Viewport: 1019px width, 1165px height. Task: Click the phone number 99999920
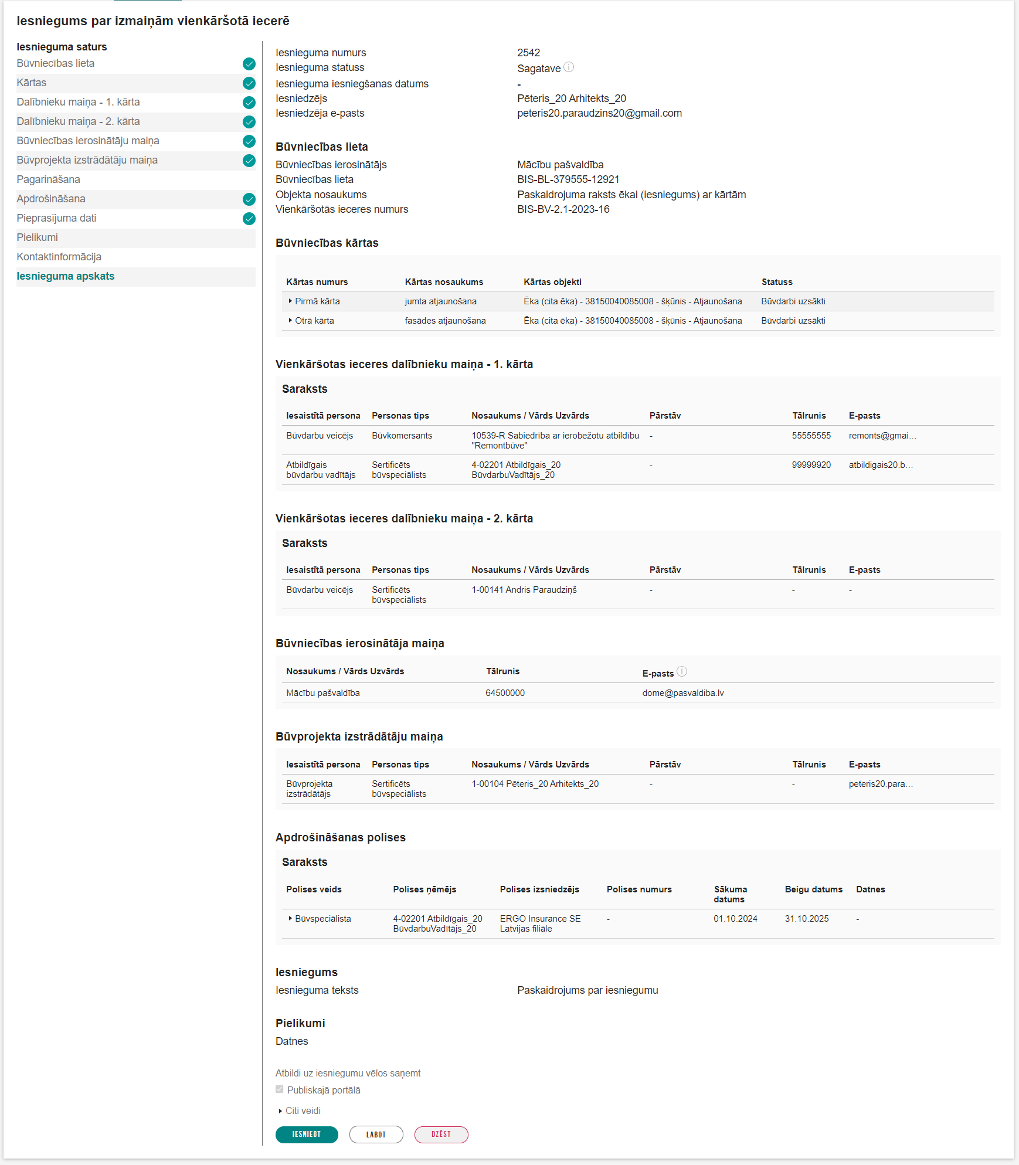click(x=811, y=465)
